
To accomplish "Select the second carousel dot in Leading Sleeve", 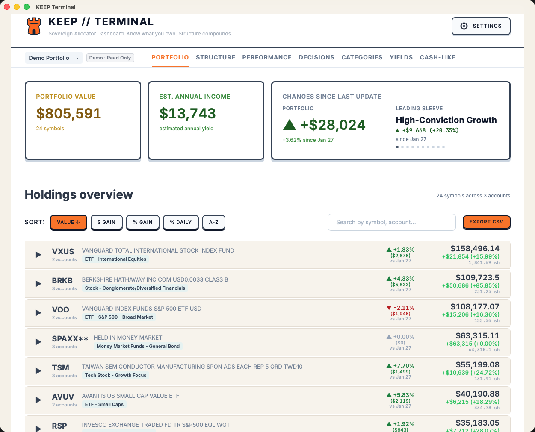I will [x=402, y=147].
